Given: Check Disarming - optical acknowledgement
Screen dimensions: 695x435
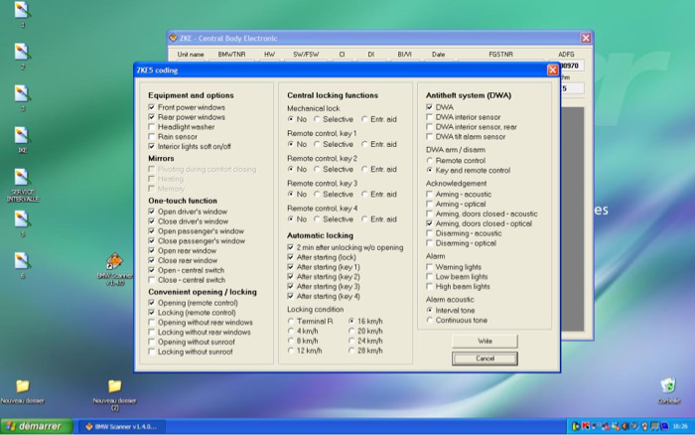Looking at the screenshot, I should pyautogui.click(x=429, y=243).
